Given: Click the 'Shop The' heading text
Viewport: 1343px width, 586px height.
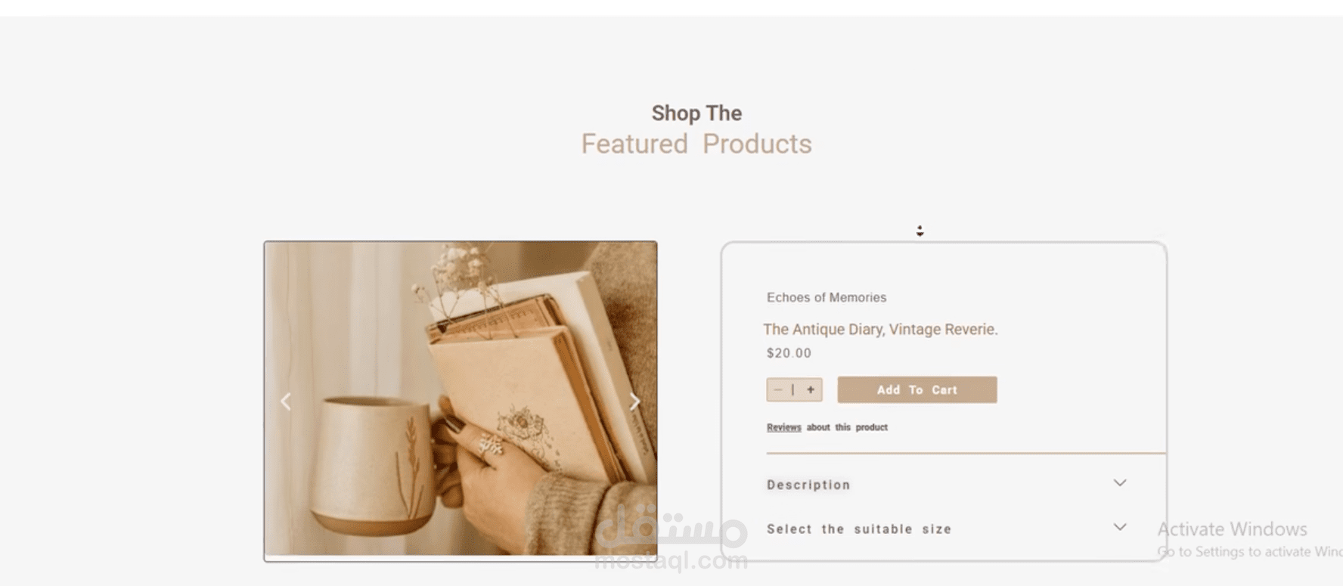Looking at the screenshot, I should [696, 113].
